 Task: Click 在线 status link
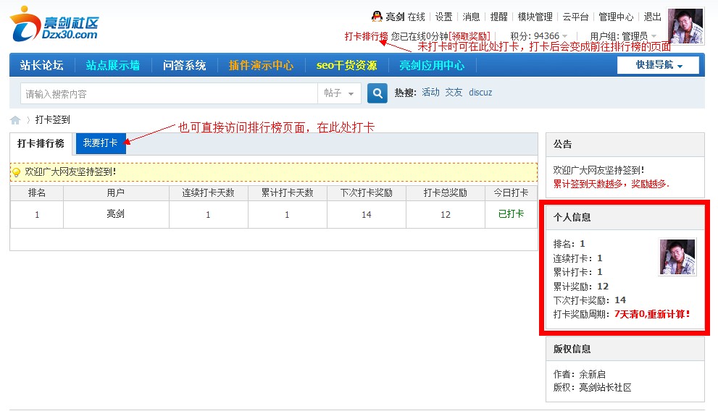click(x=417, y=17)
